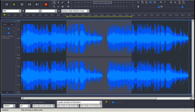Open the Audio Position format dropdown arrow
Viewport: 195px width, 112px height.
tap(54, 106)
